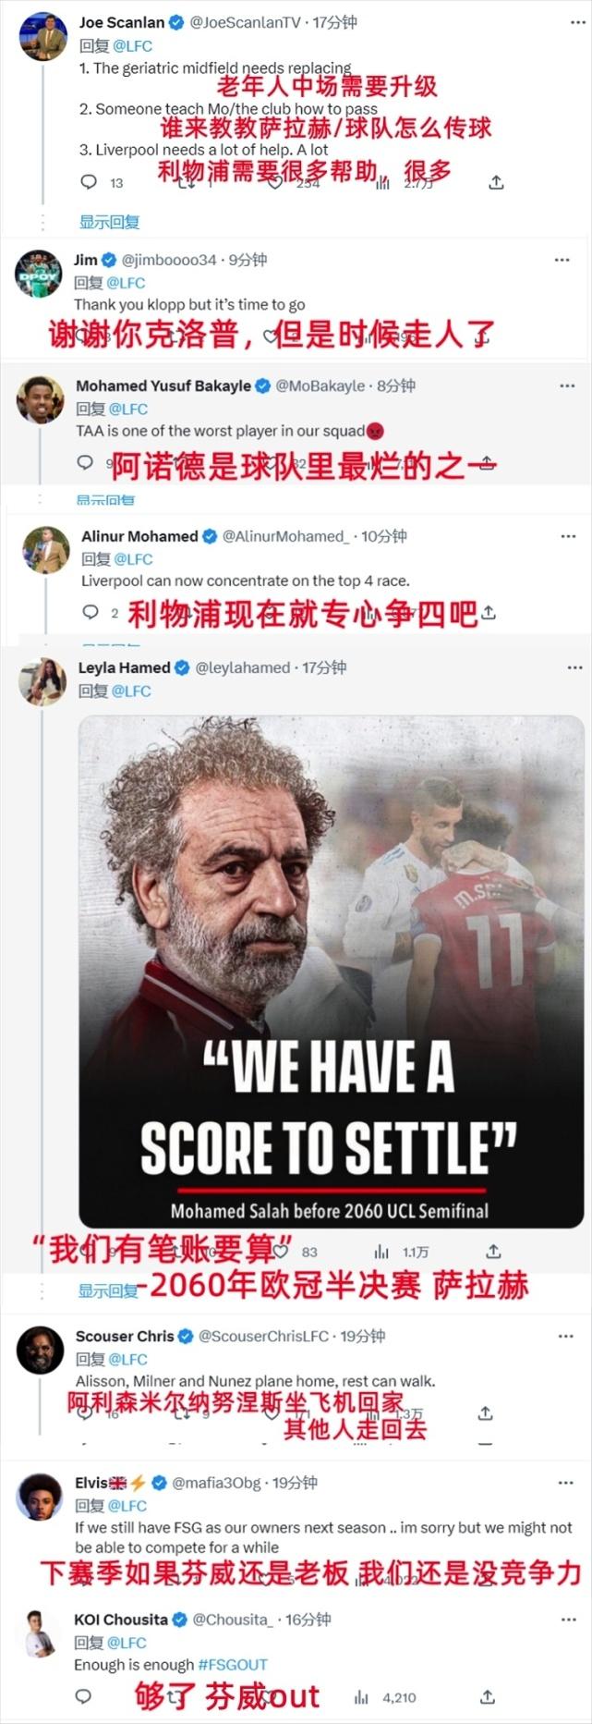Image resolution: width=592 pixels, height=1724 pixels.
Task: Expand replies under Leyla Hamed's tweet
Action: [108, 1290]
